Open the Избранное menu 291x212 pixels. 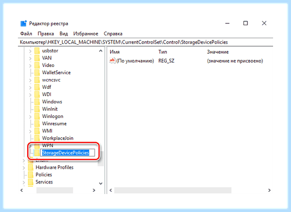click(86, 33)
